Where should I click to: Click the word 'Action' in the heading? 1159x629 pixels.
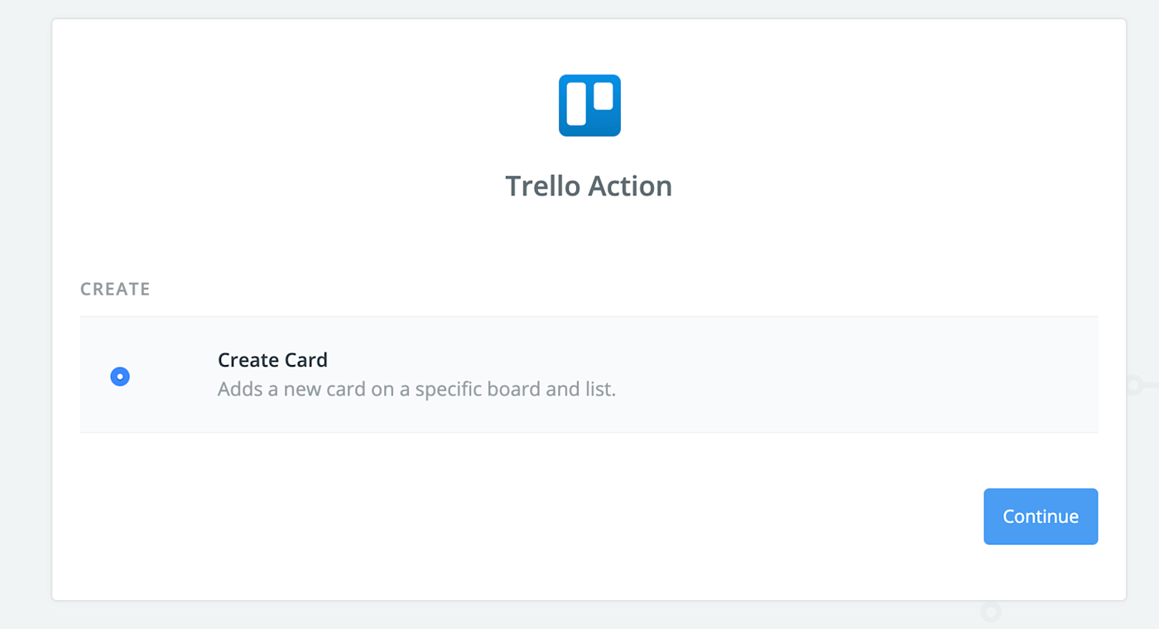pos(631,186)
